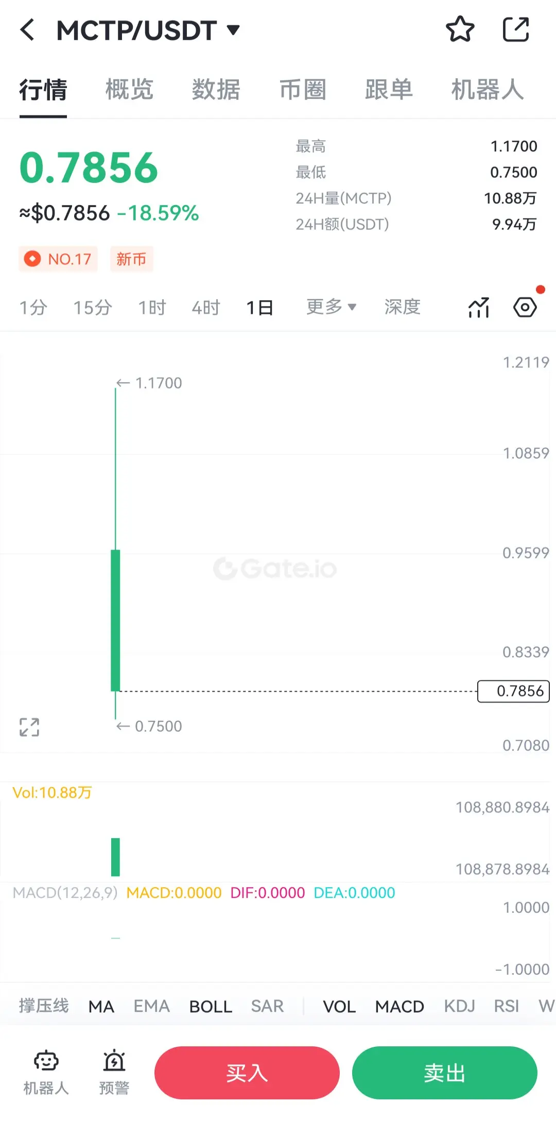Toggle the BOLL indicator
This screenshot has width=556, height=1121.
coord(211,1006)
